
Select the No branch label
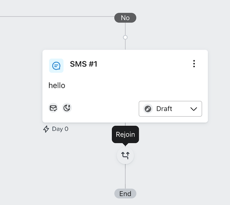125,18
